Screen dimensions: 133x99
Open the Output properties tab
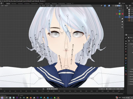[x=126, y=44]
